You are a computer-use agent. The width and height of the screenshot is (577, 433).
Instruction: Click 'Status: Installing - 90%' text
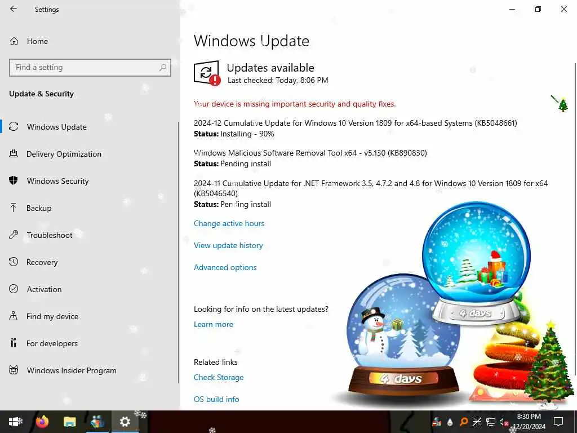coord(234,134)
